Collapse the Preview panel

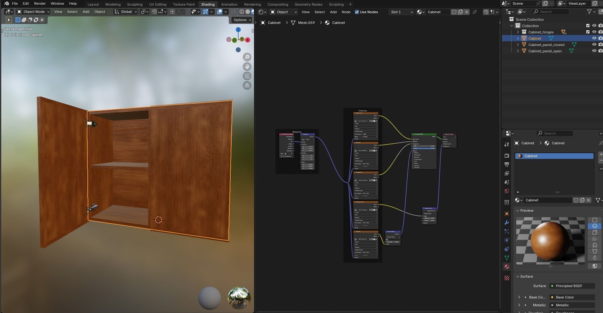click(x=518, y=211)
